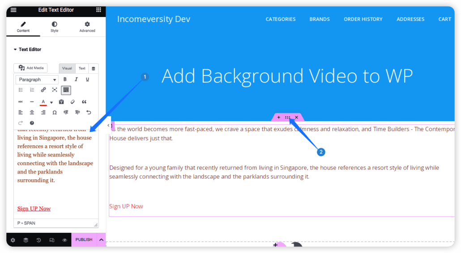
Task: Click the dynamic tags icon
Action: coord(94,68)
